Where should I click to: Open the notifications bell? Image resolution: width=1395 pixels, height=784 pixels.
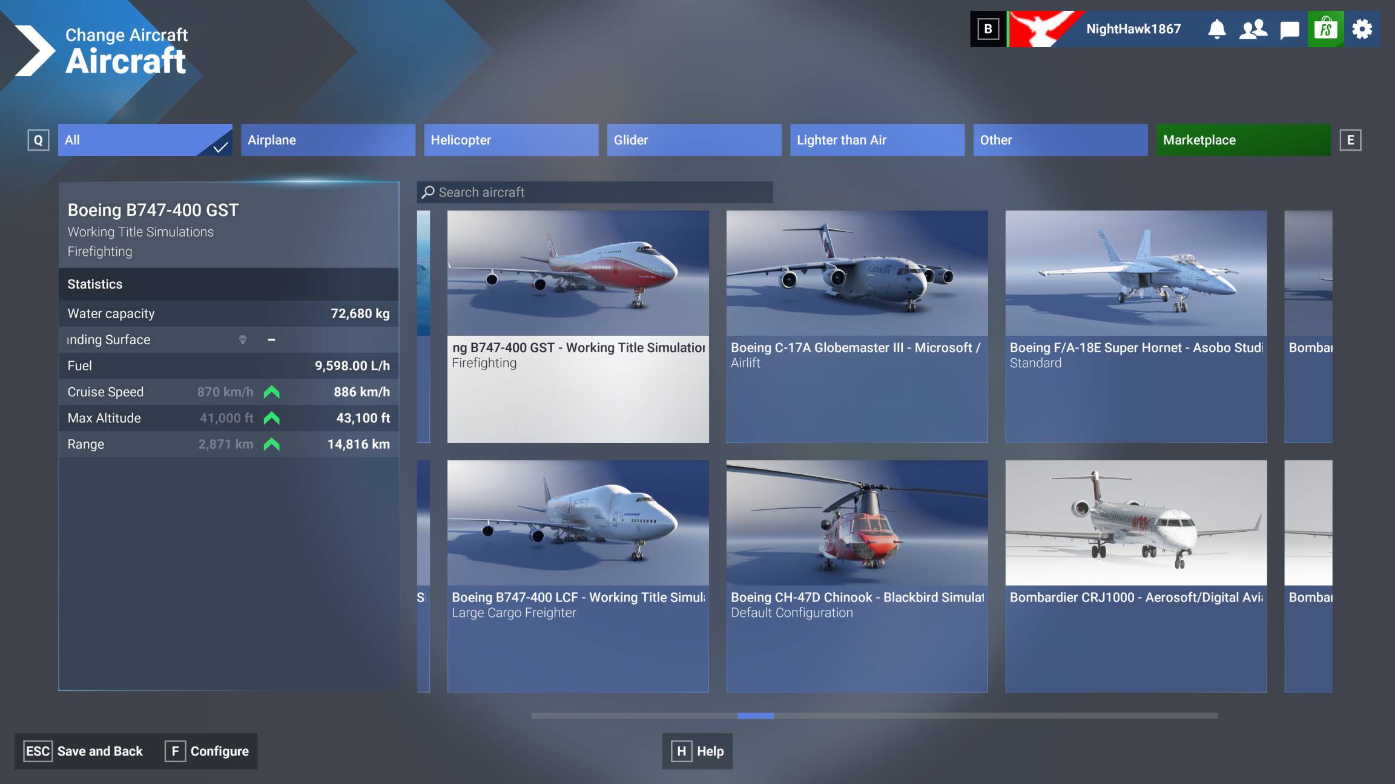(x=1216, y=29)
